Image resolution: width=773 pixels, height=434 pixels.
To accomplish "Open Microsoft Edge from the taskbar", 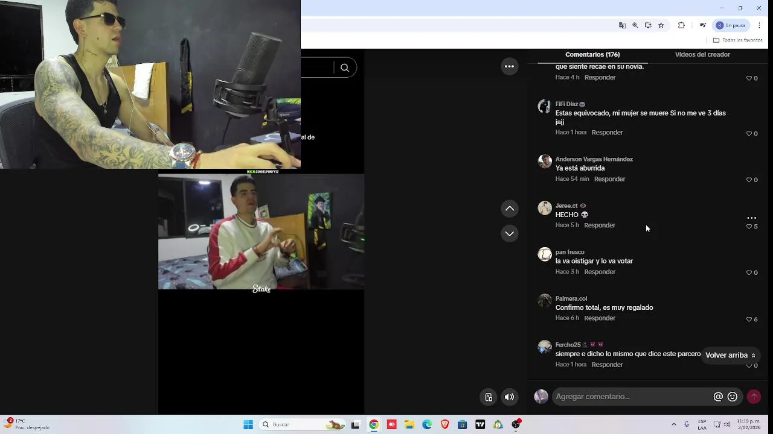I will pyautogui.click(x=427, y=424).
